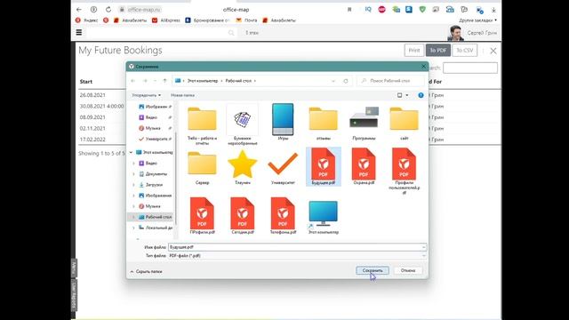The width and height of the screenshot is (569, 320).
Task: Click the green shield extension icon
Action: (422, 10)
